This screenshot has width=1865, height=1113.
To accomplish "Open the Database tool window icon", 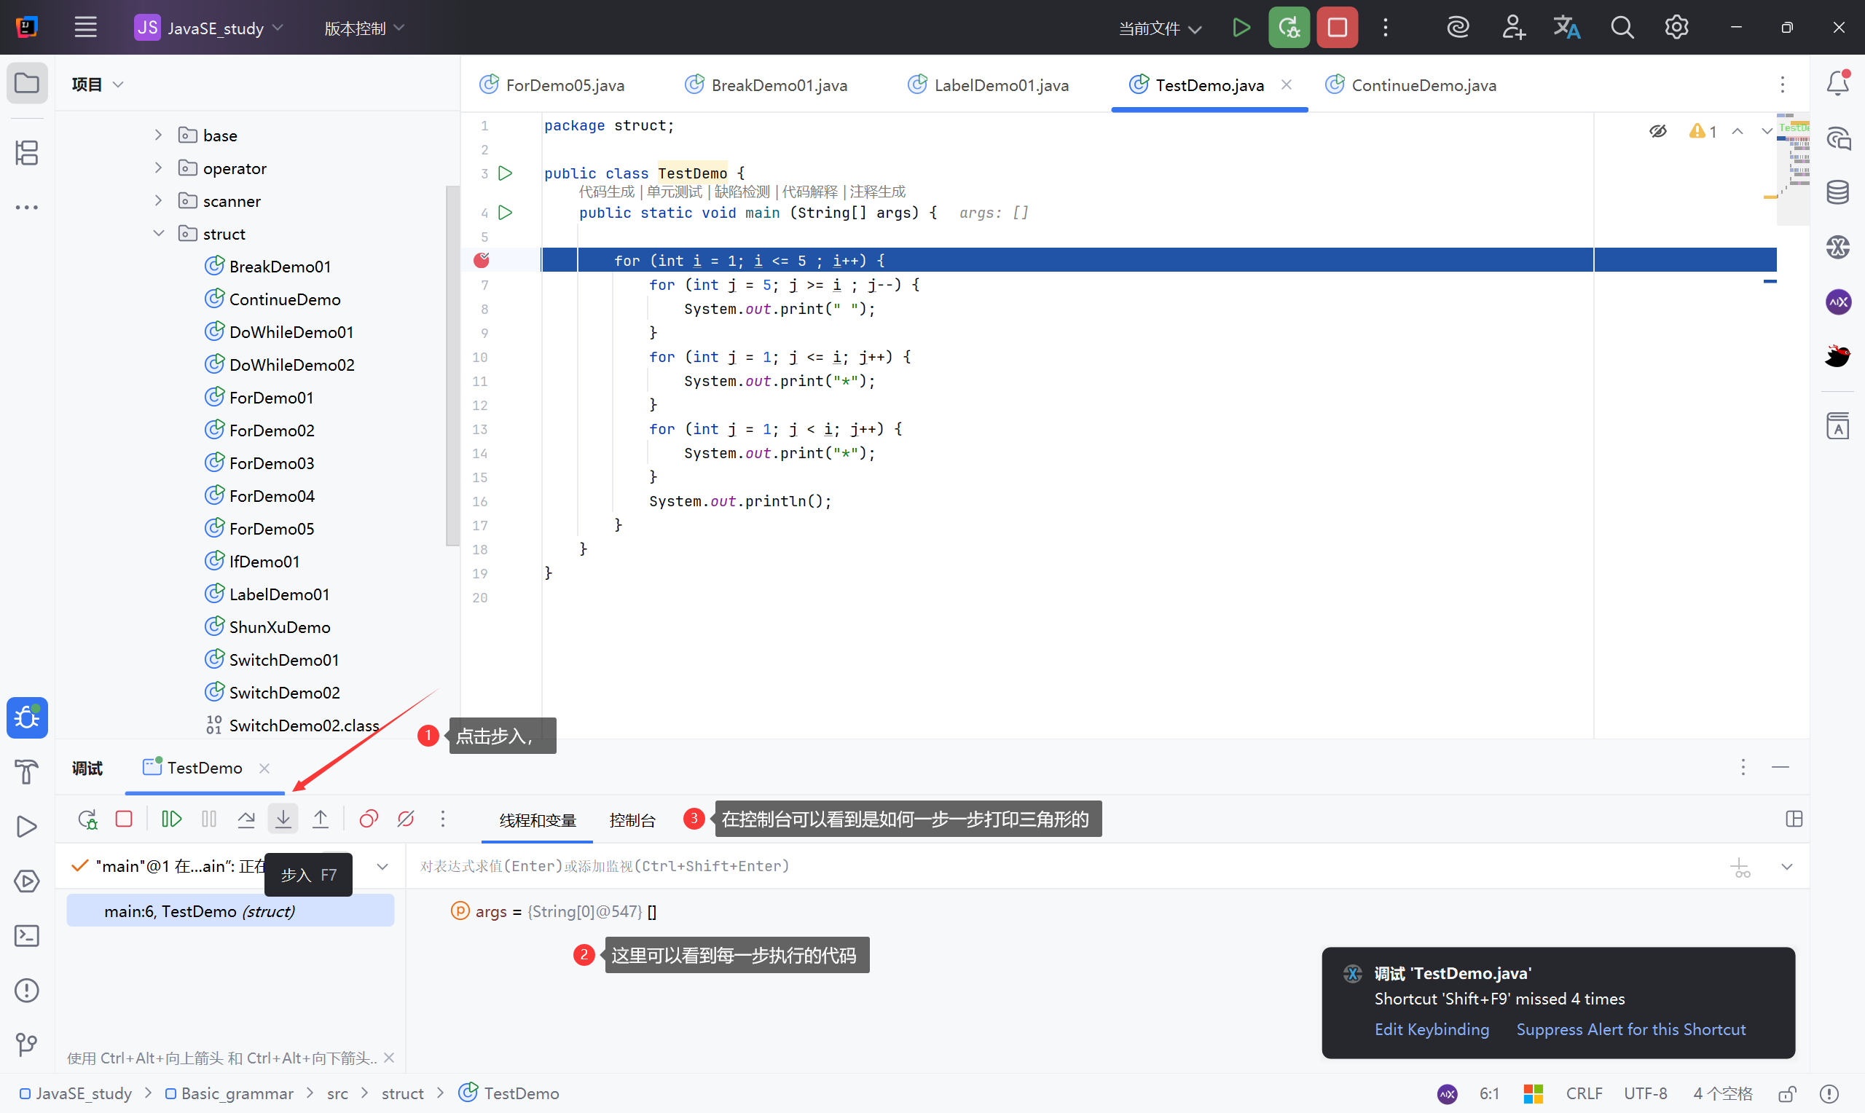I will (x=1837, y=192).
